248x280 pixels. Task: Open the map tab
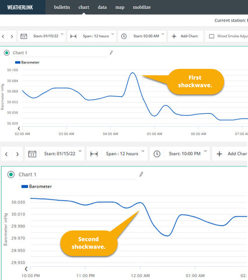click(120, 7)
